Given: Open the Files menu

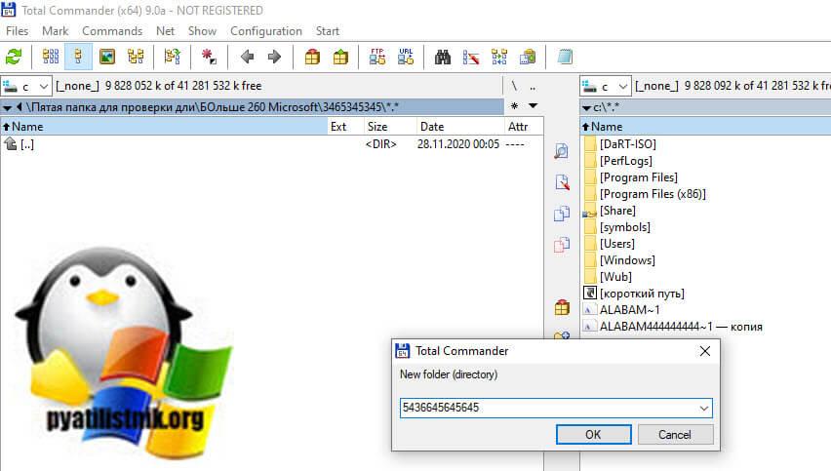Looking at the screenshot, I should click(x=17, y=31).
